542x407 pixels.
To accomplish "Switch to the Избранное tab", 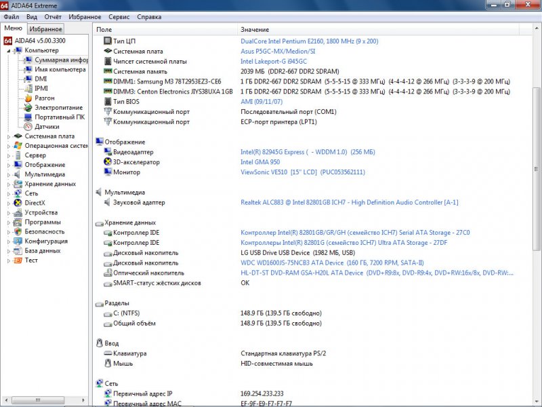I will (x=46, y=28).
